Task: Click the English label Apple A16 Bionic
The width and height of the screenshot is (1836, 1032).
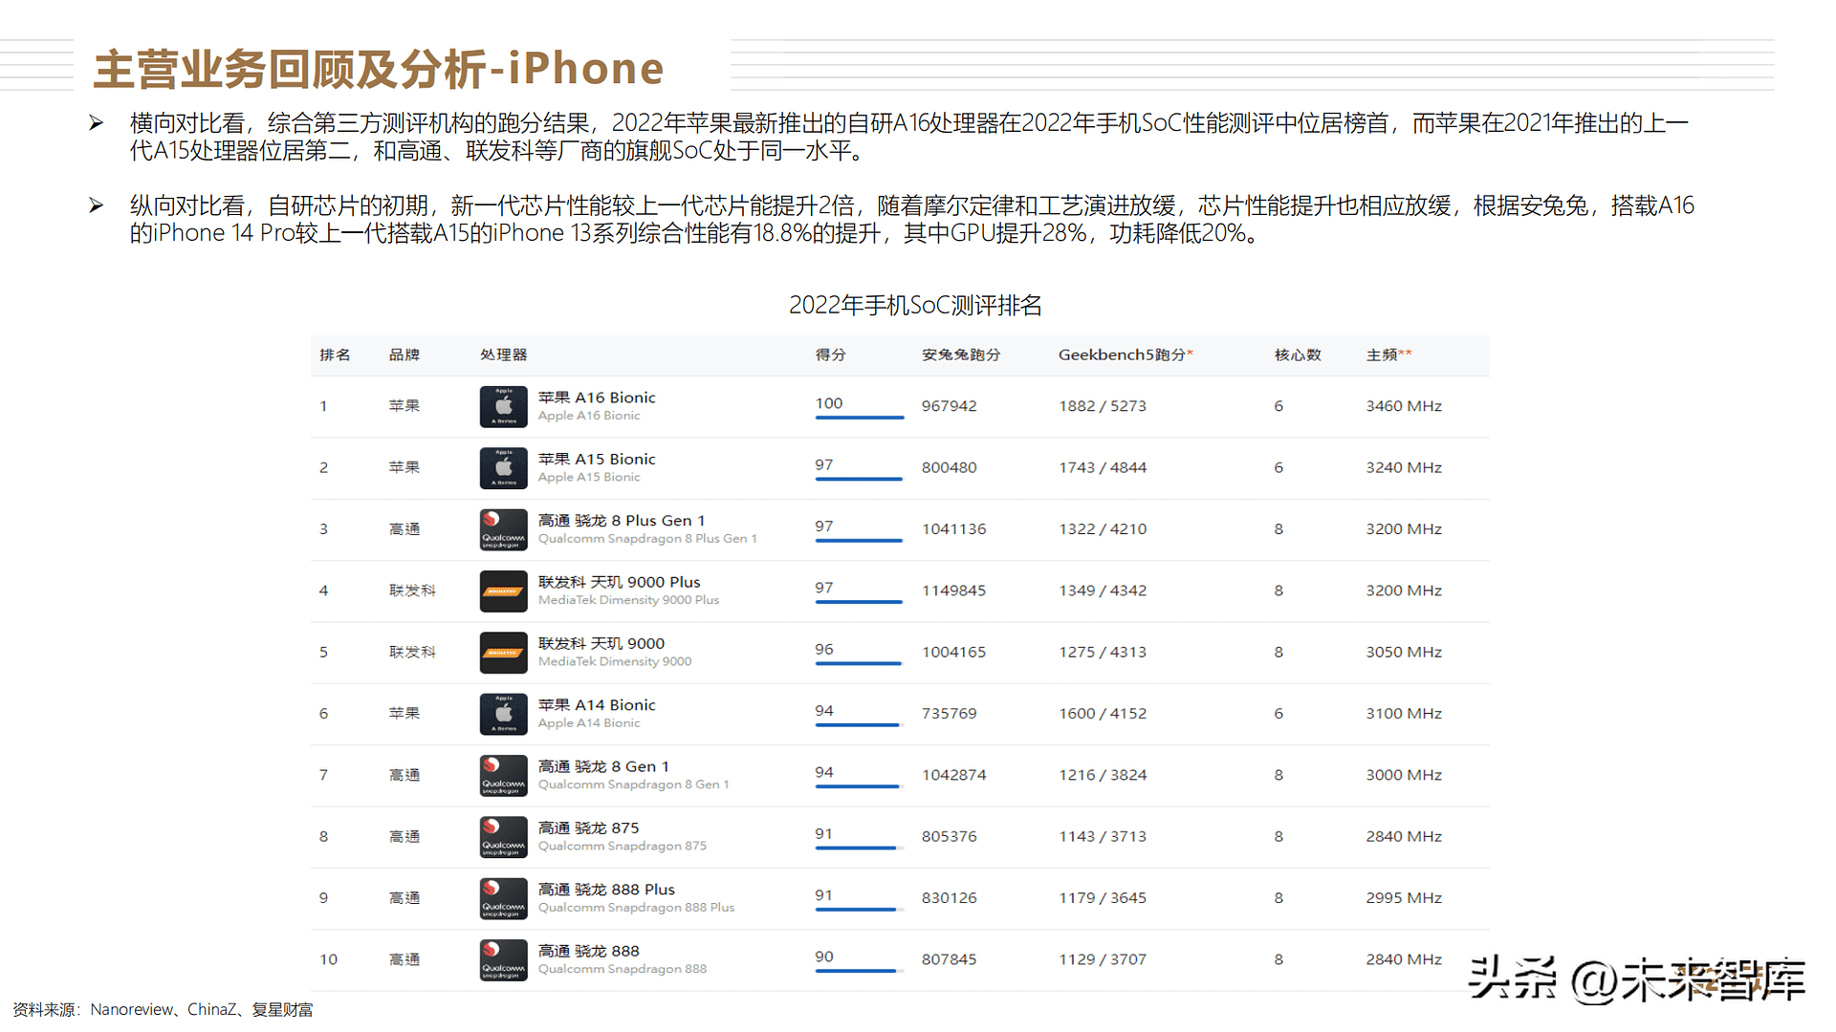Action: pyautogui.click(x=589, y=416)
